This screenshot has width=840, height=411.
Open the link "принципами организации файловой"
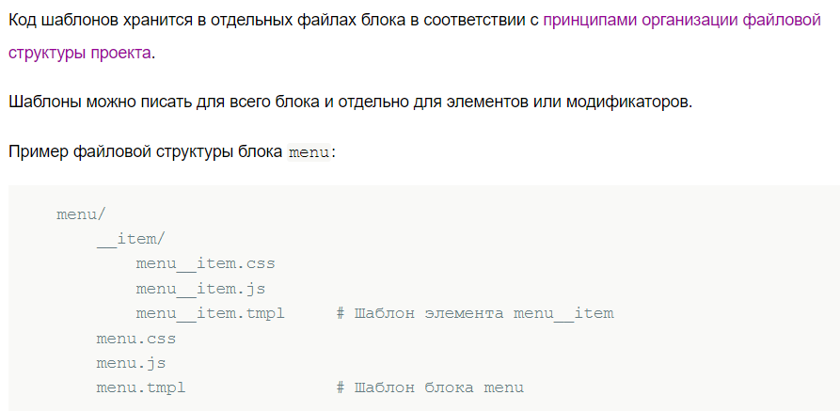[x=681, y=21]
